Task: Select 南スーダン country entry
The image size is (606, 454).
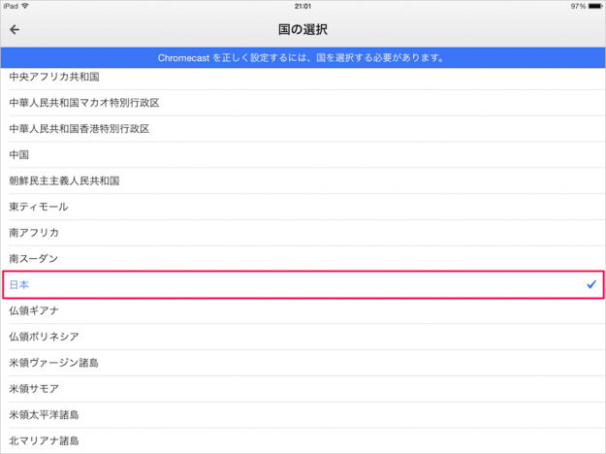Action: pos(34,259)
